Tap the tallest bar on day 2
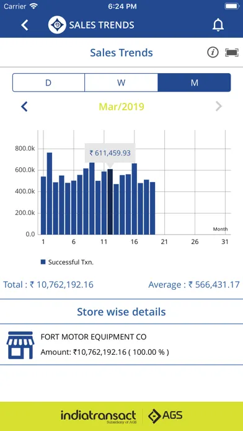Screen dimensions: 243x431 [50, 193]
